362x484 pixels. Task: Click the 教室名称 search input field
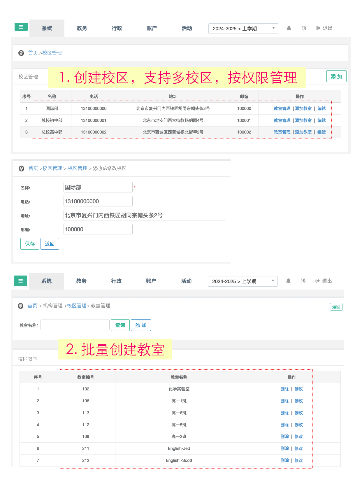click(x=75, y=325)
